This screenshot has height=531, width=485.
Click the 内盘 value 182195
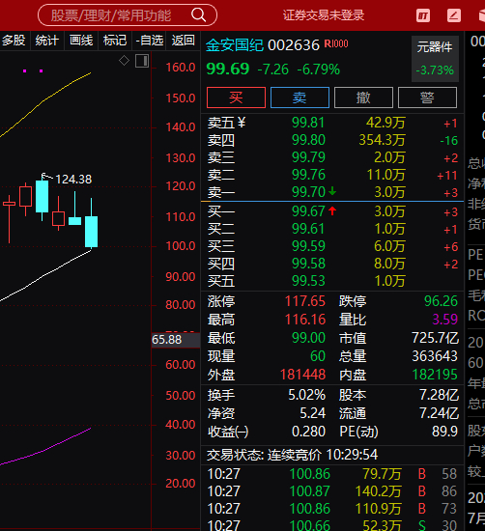435,375
